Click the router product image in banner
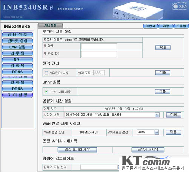The width and height of the screenshot is (189, 172). (x=138, y=11)
